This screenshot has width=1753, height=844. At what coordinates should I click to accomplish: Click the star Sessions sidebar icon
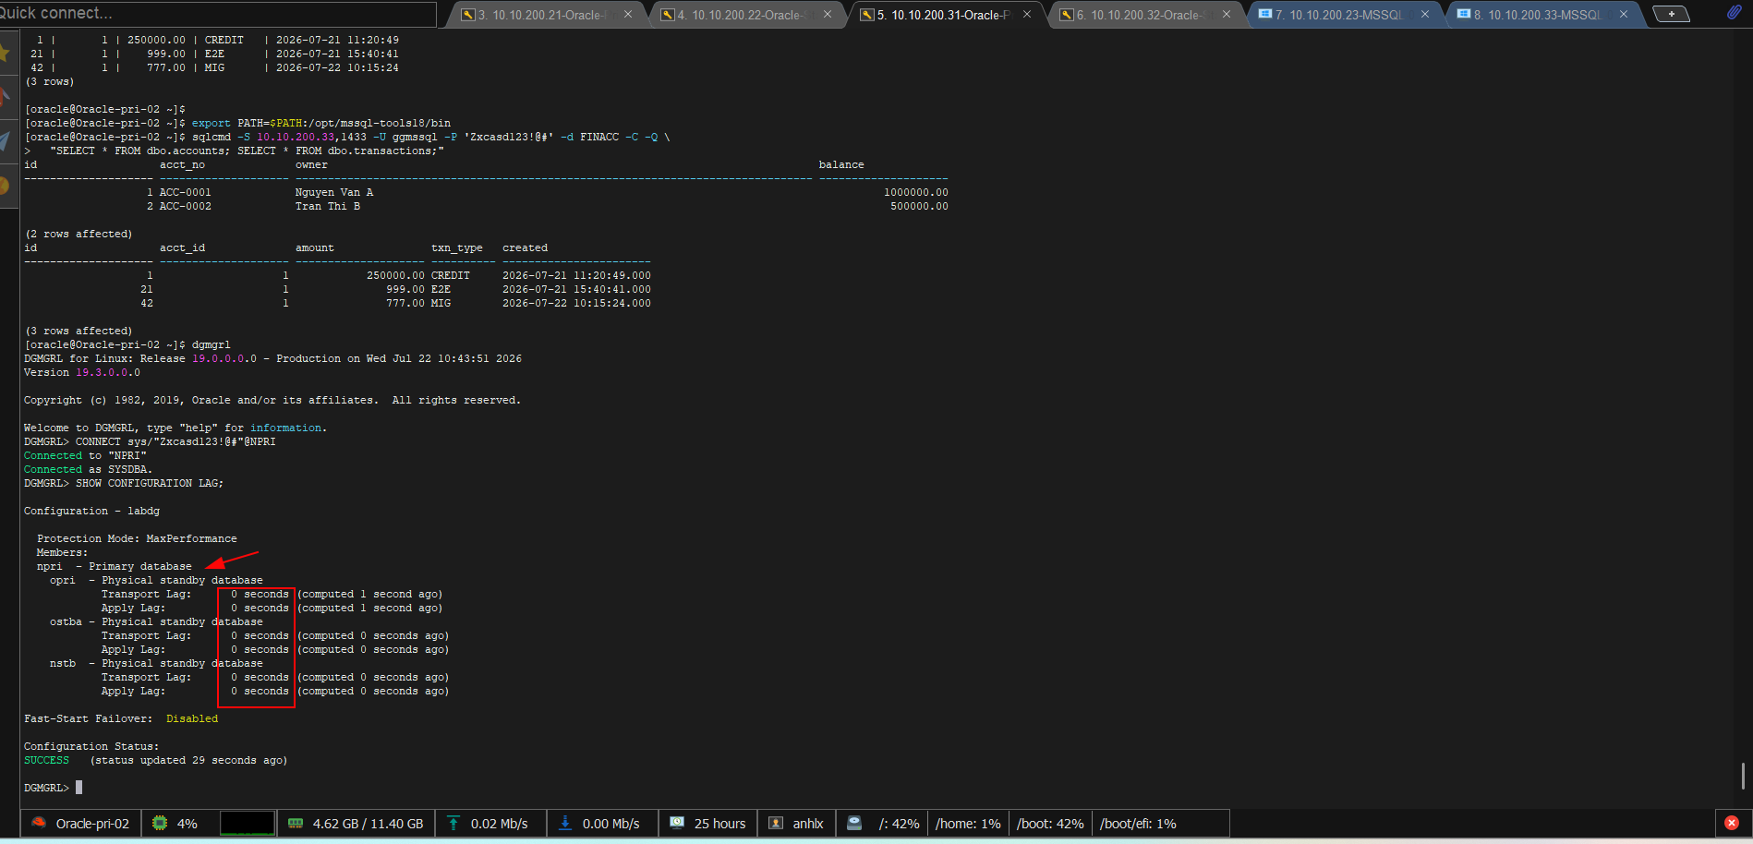6,54
